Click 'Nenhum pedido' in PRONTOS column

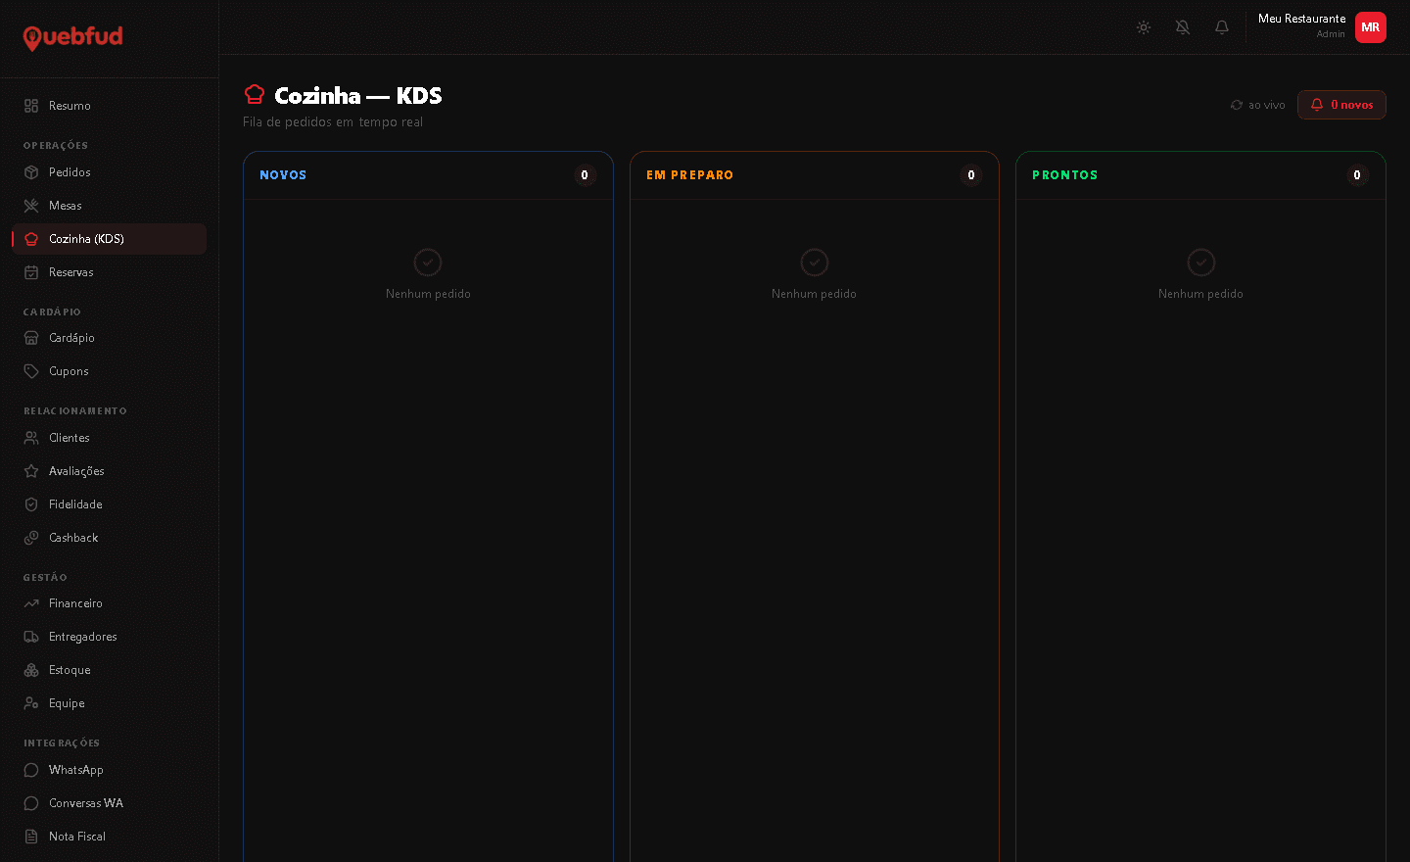1200,294
